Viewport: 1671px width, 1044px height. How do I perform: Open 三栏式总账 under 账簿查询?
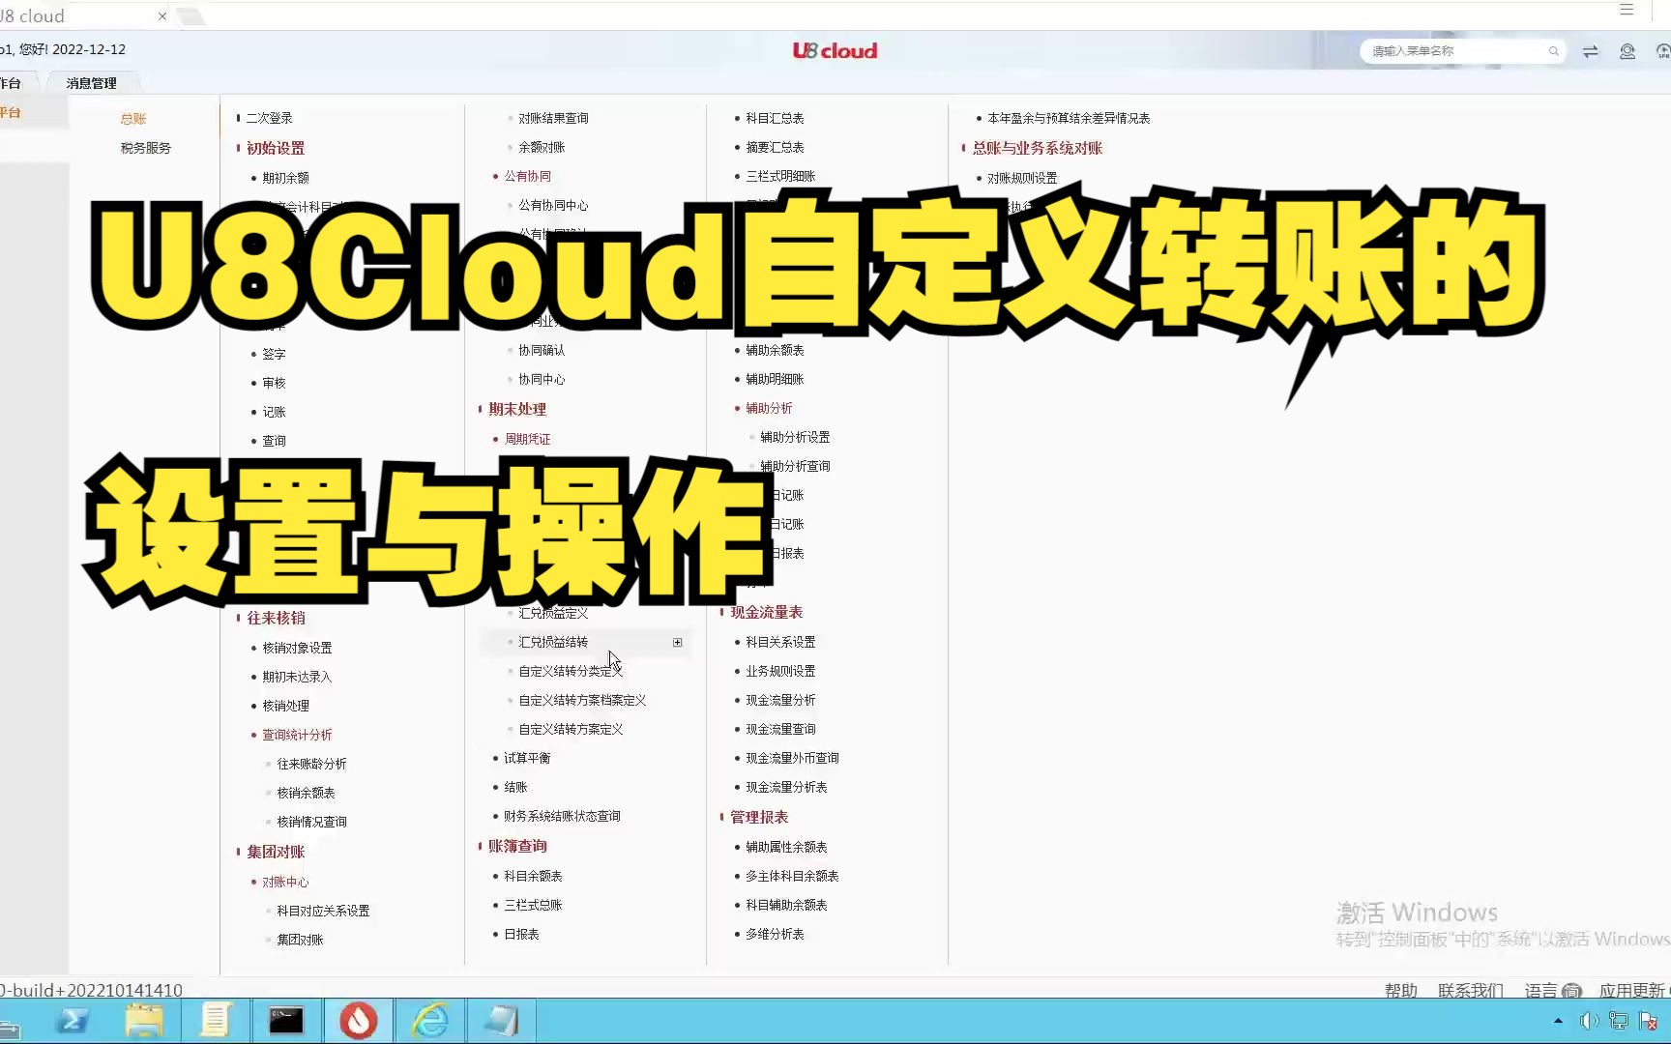click(533, 905)
